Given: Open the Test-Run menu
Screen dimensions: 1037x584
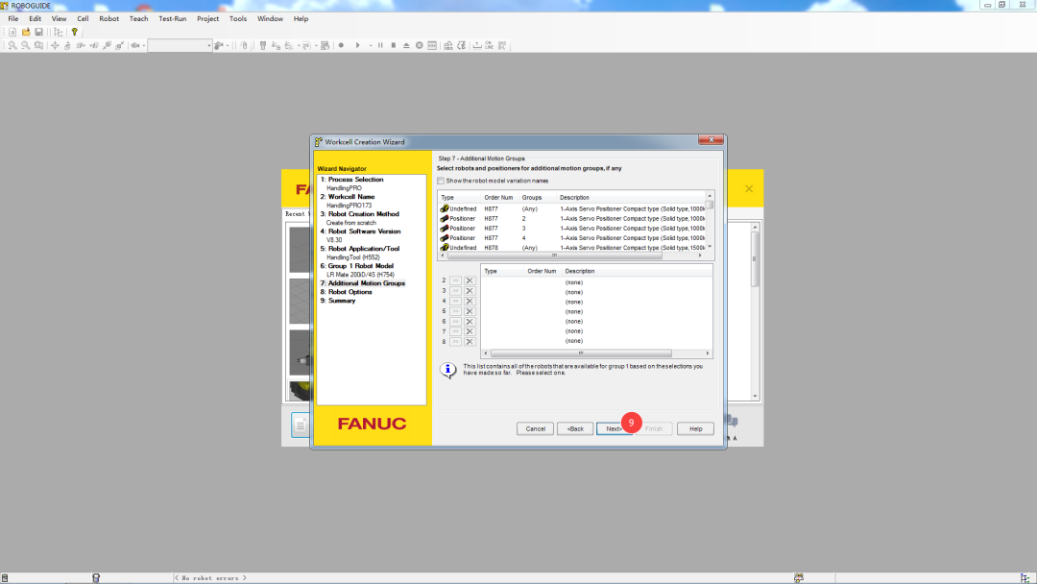Looking at the screenshot, I should [173, 18].
